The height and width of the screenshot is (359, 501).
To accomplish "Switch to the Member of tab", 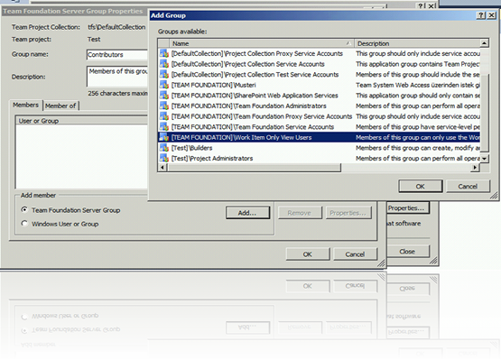I will coord(60,106).
